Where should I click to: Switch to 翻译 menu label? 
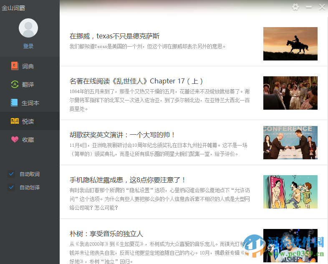[28, 84]
